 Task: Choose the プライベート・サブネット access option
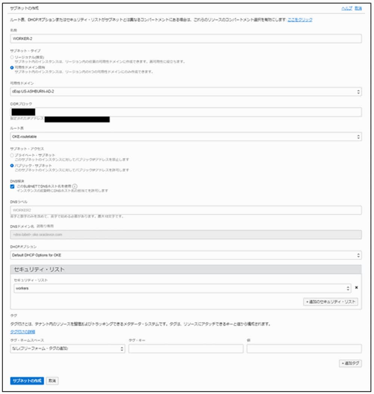[12, 155]
